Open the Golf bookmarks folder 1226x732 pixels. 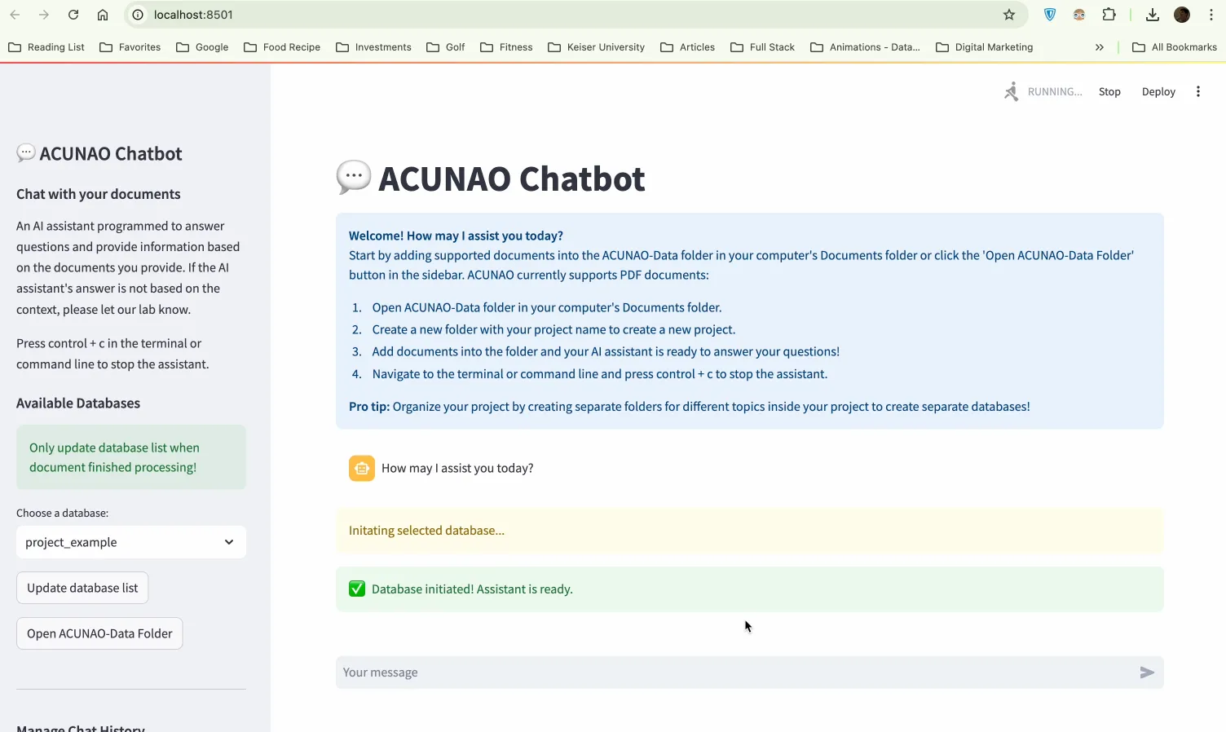coord(445,47)
